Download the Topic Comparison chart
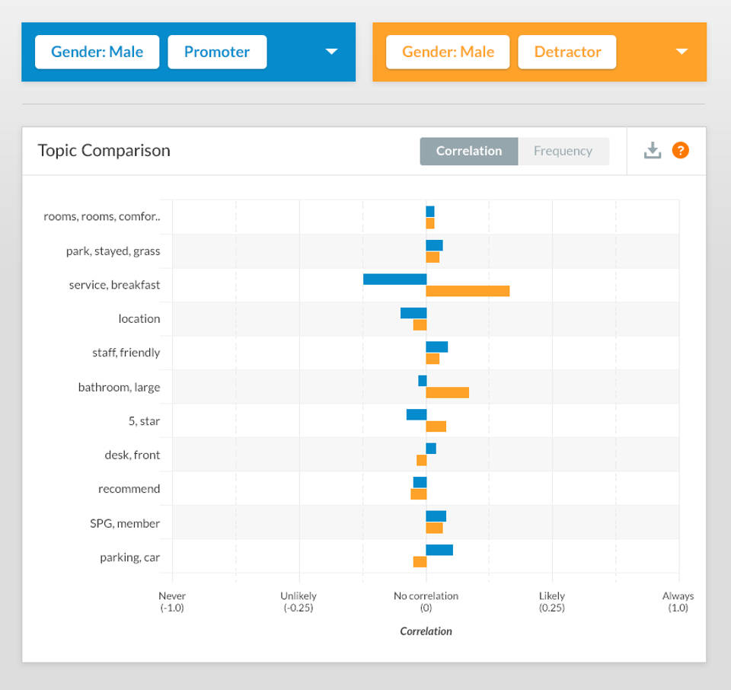Viewport: 731px width, 690px height. pos(653,151)
